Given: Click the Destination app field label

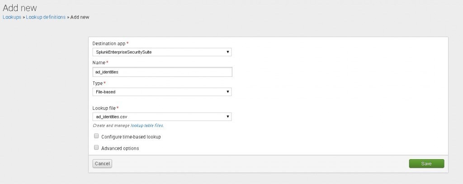Looking at the screenshot, I should (x=109, y=43).
